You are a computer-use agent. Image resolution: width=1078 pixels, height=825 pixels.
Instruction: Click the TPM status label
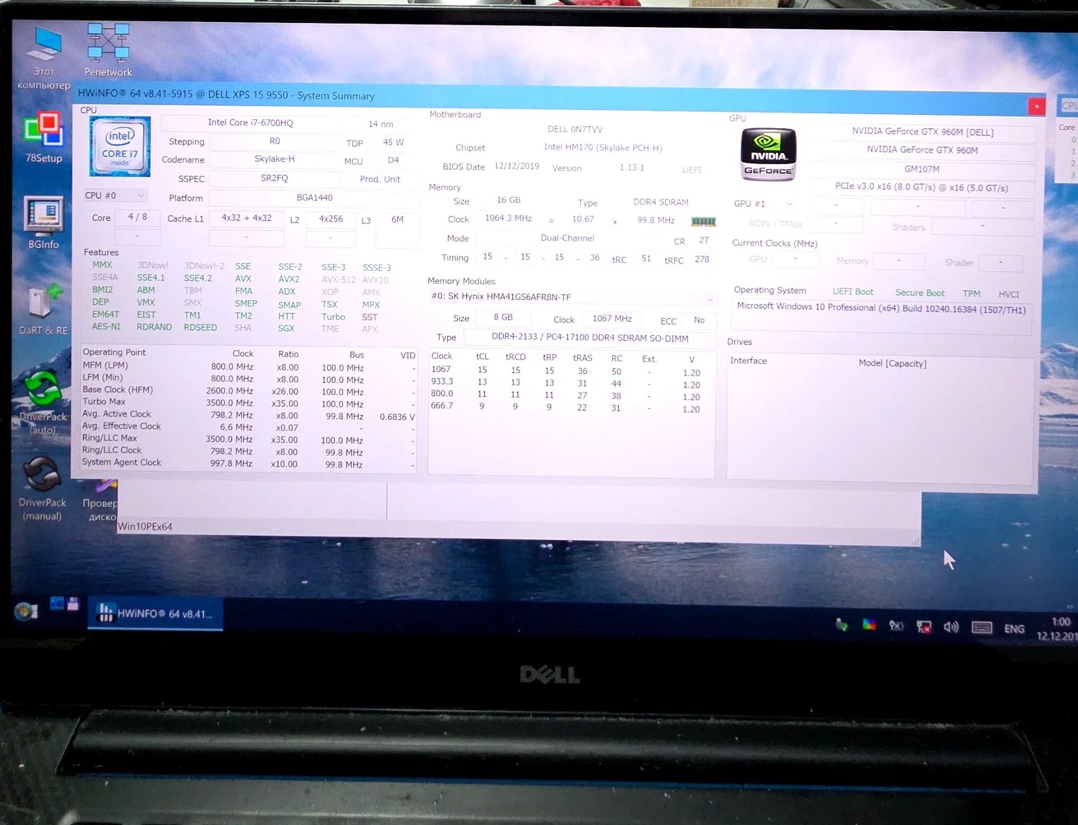point(971,294)
